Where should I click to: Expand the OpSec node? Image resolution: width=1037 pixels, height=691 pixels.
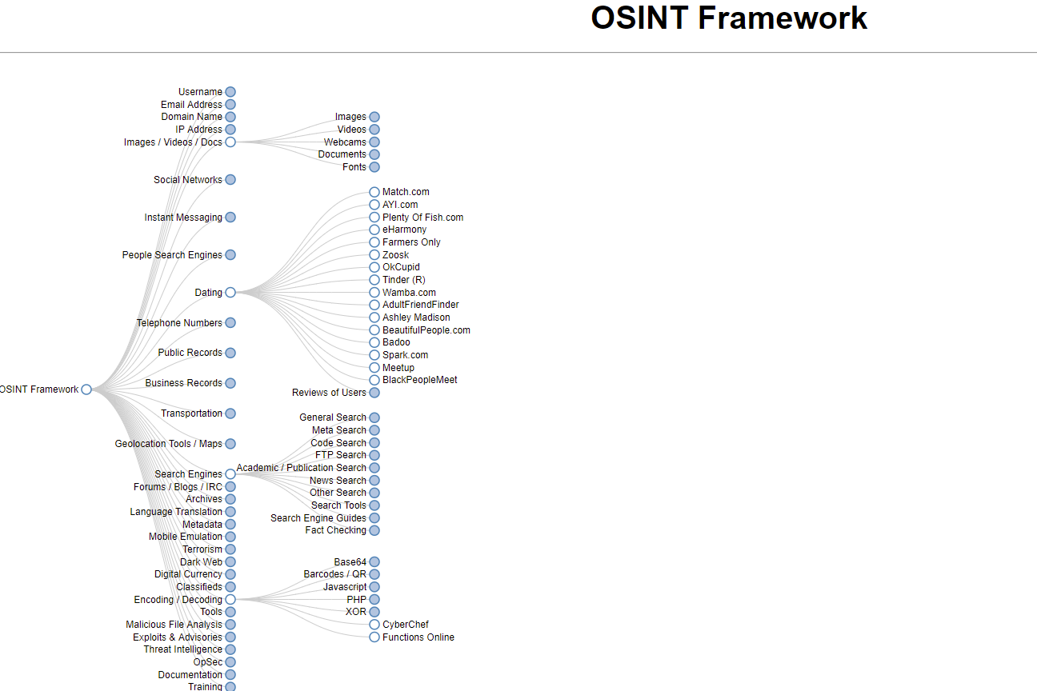coord(230,662)
